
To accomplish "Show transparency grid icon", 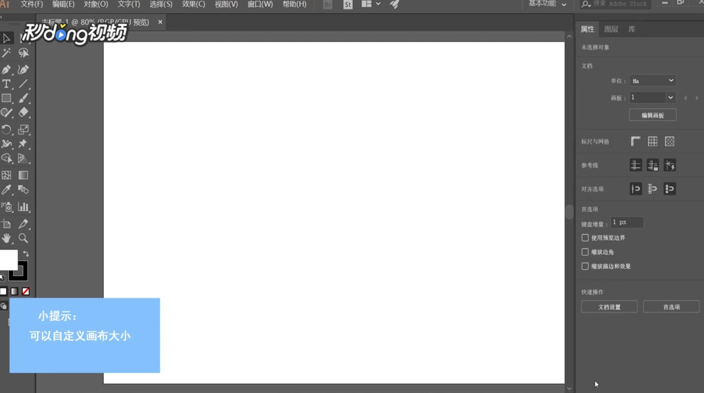I will 670,142.
